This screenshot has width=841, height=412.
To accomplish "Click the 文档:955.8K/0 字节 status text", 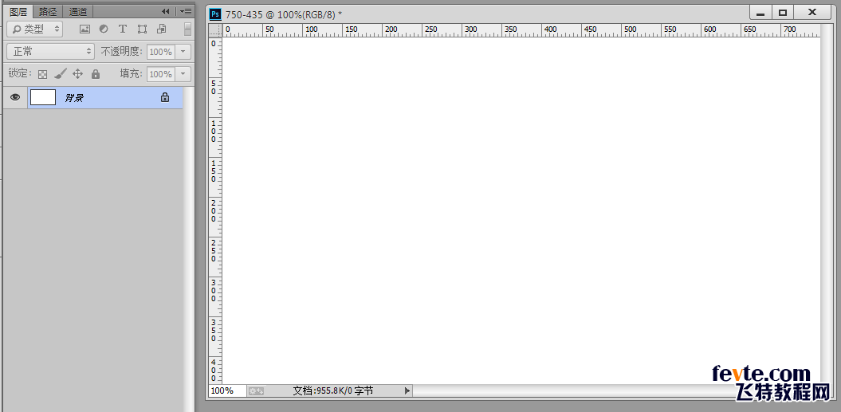I will [333, 391].
